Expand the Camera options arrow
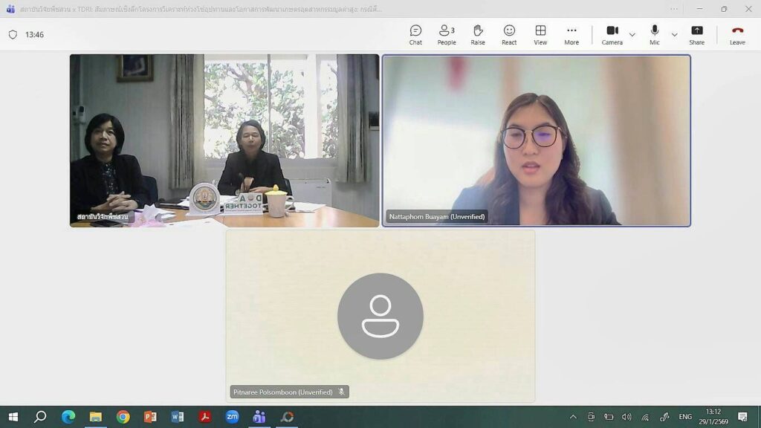Image resolution: width=761 pixels, height=428 pixels. [632, 35]
